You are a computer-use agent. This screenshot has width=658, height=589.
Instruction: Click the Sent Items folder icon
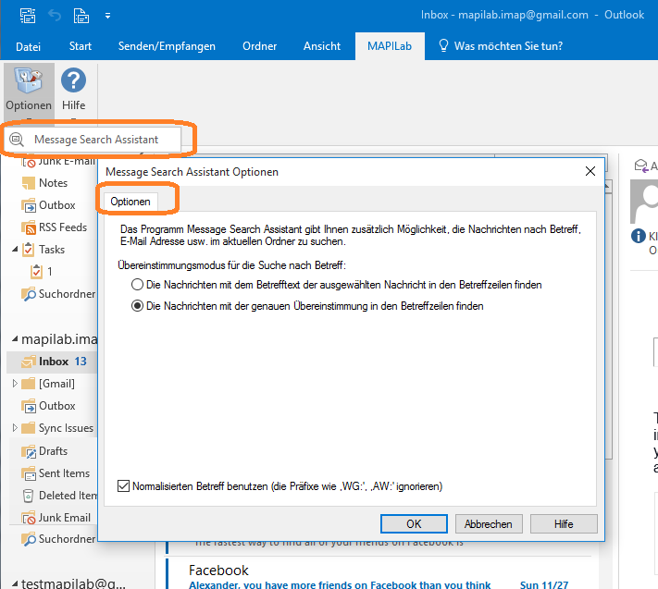pyautogui.click(x=29, y=473)
